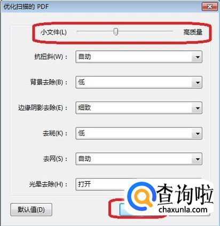Expand the 去斑(K) dropdown arrow
This screenshot has width=220, height=226.
[x=197, y=134]
